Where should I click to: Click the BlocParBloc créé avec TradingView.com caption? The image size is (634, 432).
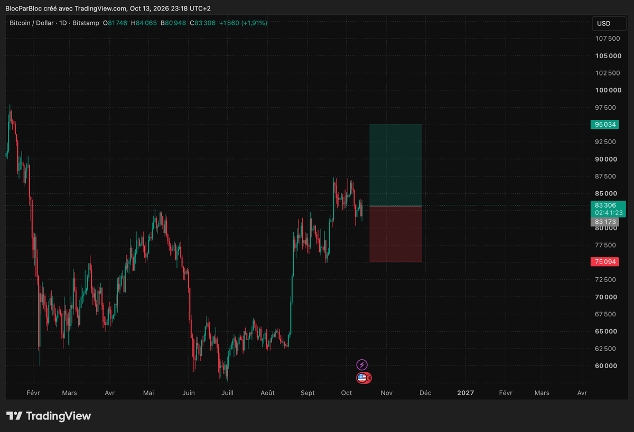[66, 8]
